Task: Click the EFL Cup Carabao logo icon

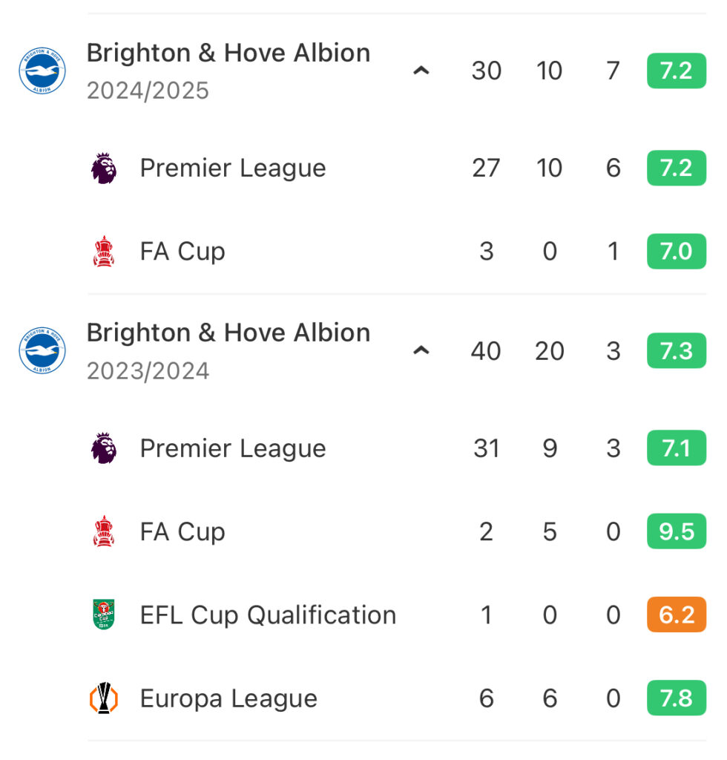Action: pyautogui.click(x=104, y=615)
